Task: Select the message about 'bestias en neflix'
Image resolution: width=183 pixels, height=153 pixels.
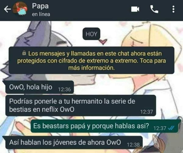Action: click(80, 106)
